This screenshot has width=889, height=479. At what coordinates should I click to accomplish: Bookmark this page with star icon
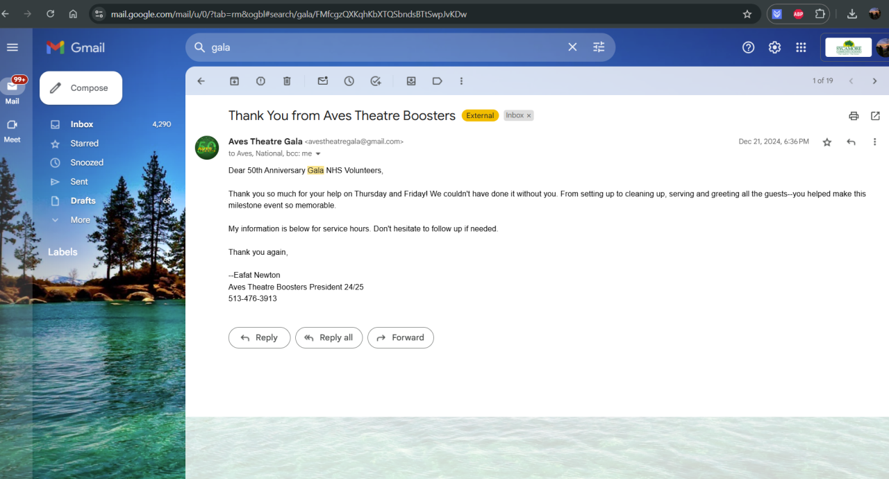point(747,14)
